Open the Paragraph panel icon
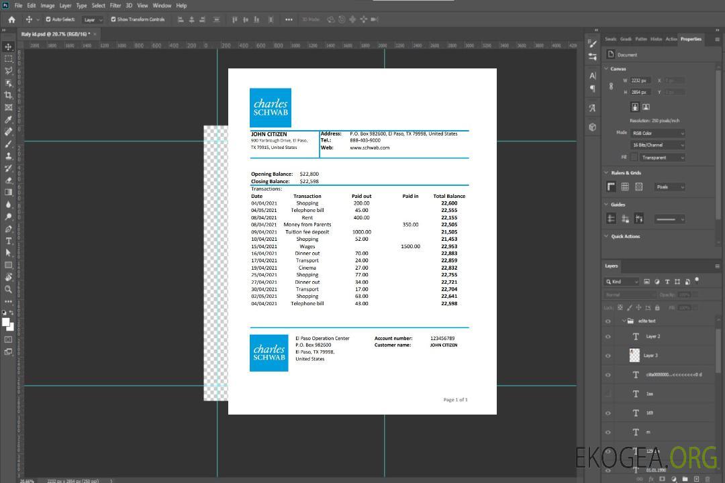725x483 pixels. coord(593,89)
